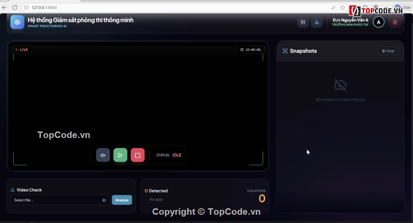Viewport: 413px width, 223px height.
Task: Click the password key icon in address bar
Action: [333, 7]
